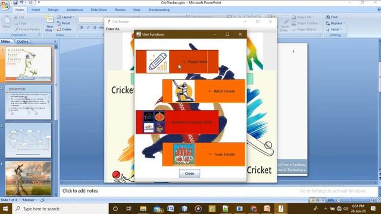Viewport: 381px width, 214px height.
Task: Go to the Slide Show ribbon tab
Action: pyautogui.click(x=99, y=10)
